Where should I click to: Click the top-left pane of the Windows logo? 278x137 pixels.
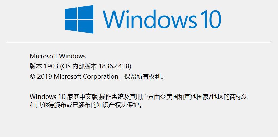point(71,13)
